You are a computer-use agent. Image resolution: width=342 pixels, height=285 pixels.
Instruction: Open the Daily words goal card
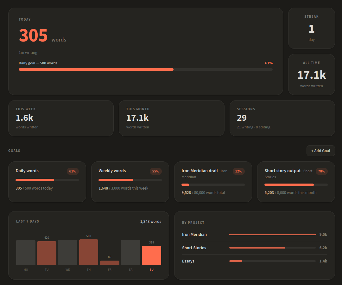(x=47, y=182)
